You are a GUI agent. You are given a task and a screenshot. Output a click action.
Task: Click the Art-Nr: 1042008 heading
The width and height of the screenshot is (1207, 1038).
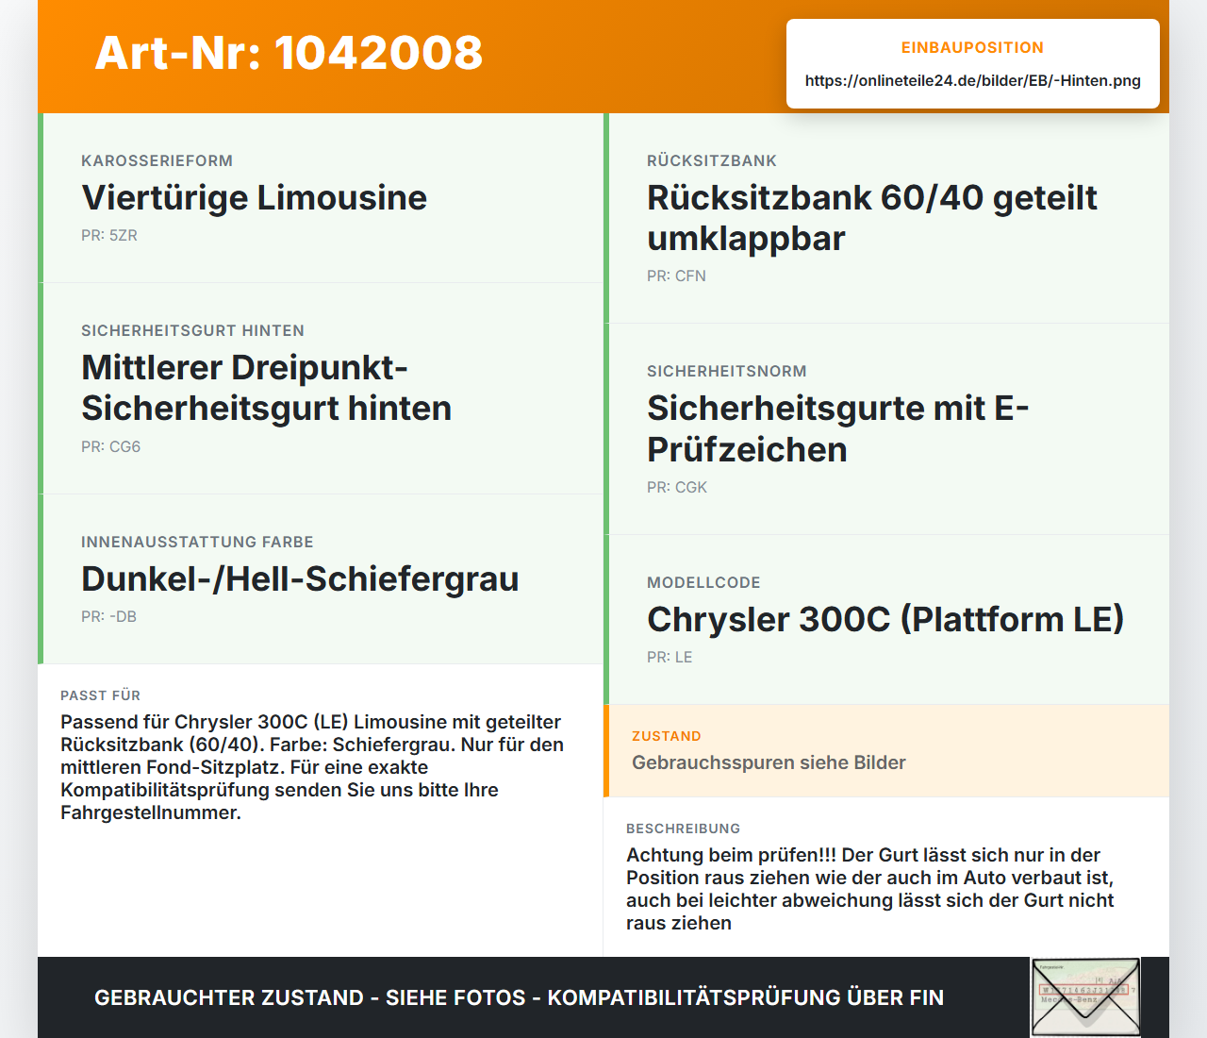click(x=289, y=53)
